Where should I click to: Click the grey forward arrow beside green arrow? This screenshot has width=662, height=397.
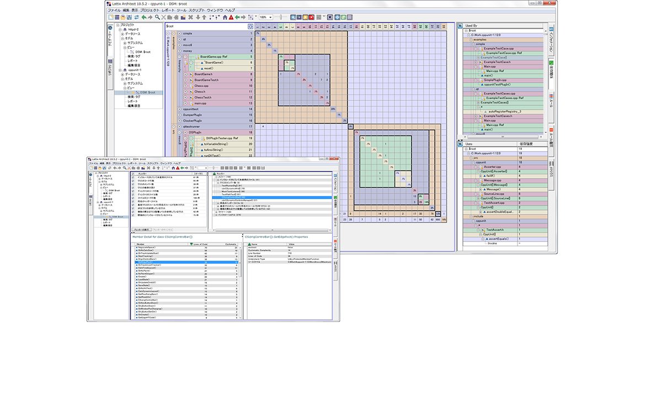coord(243,17)
